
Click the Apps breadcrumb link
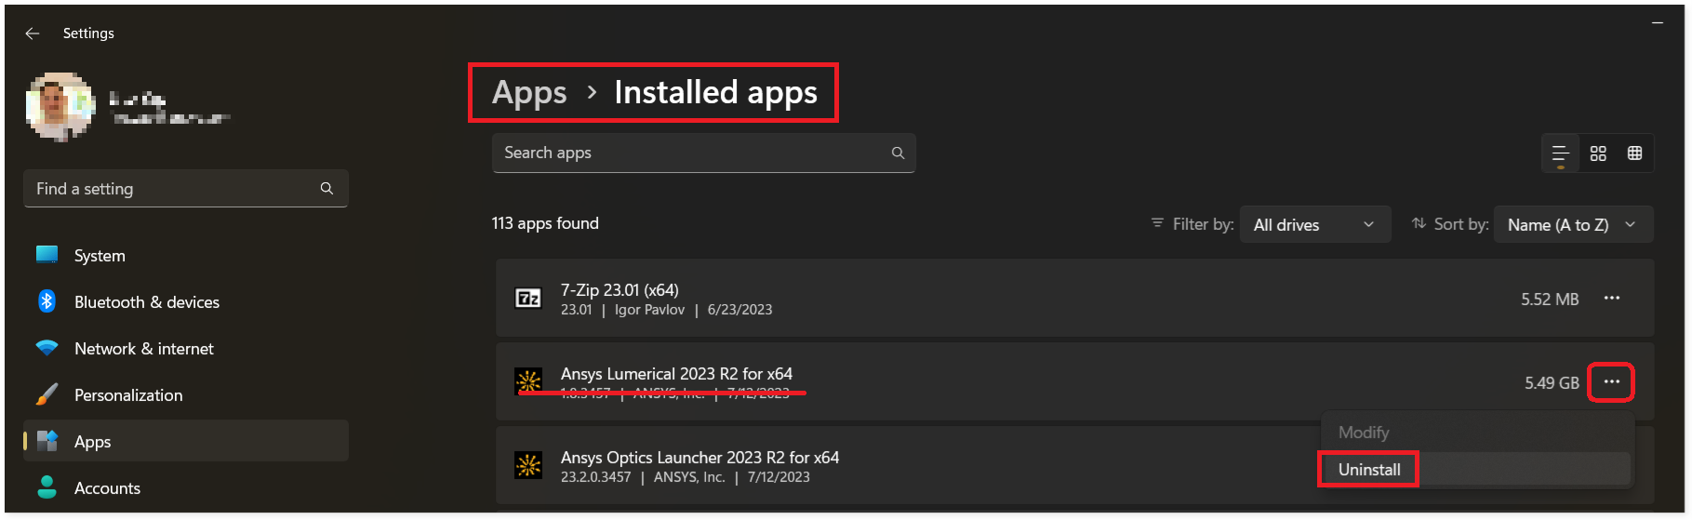click(529, 93)
